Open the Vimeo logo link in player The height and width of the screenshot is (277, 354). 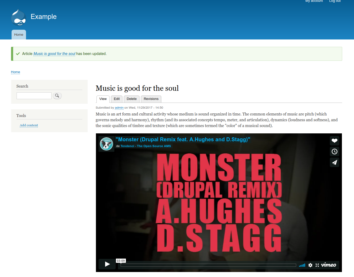tap(329, 265)
